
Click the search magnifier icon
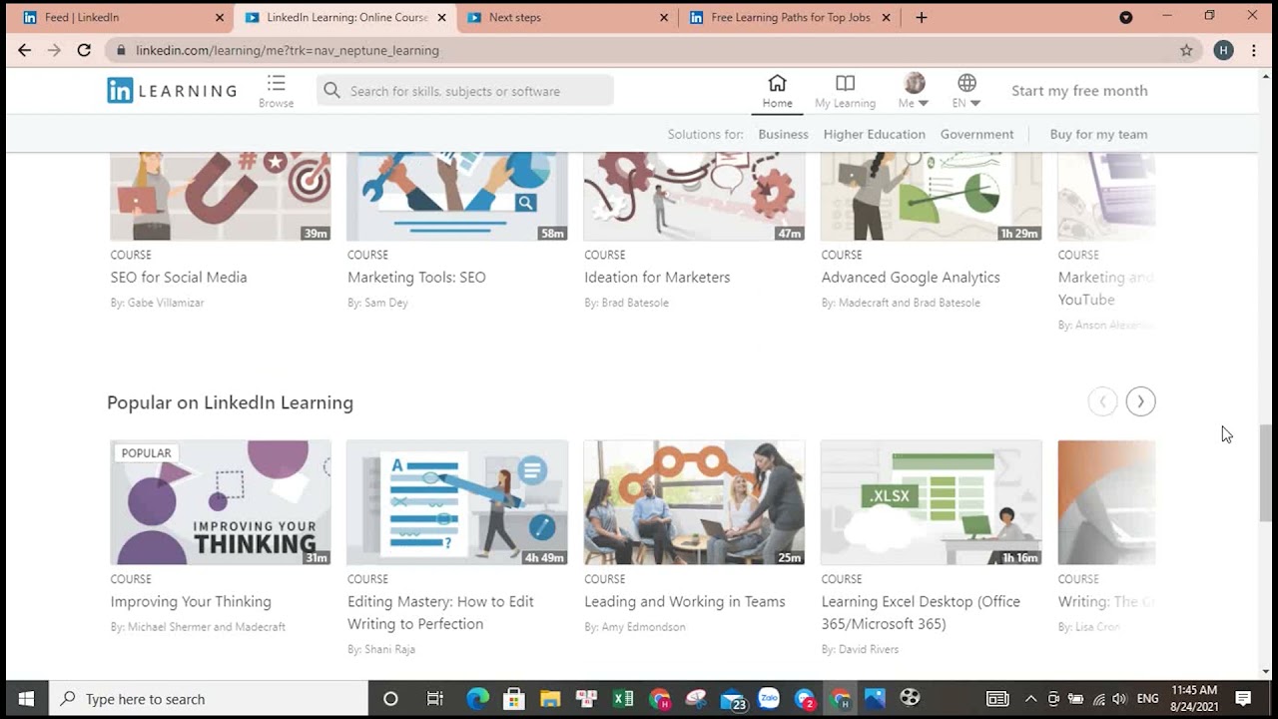332,91
